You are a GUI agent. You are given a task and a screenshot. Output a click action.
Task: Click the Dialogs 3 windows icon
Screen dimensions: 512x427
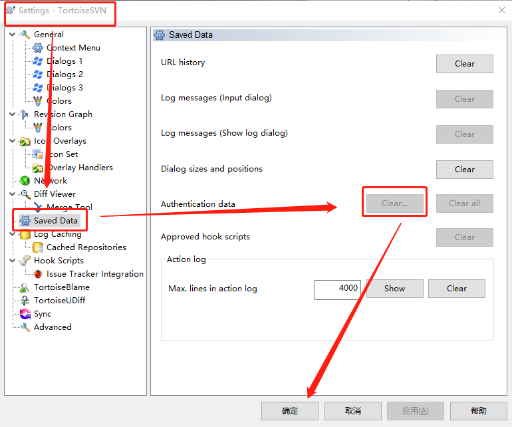coord(38,88)
